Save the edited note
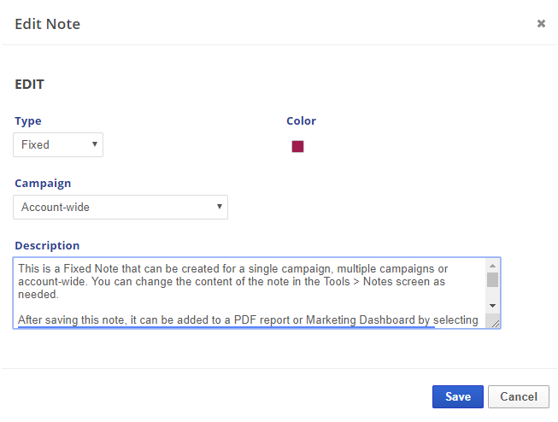This screenshot has height=422, width=558. click(x=457, y=396)
